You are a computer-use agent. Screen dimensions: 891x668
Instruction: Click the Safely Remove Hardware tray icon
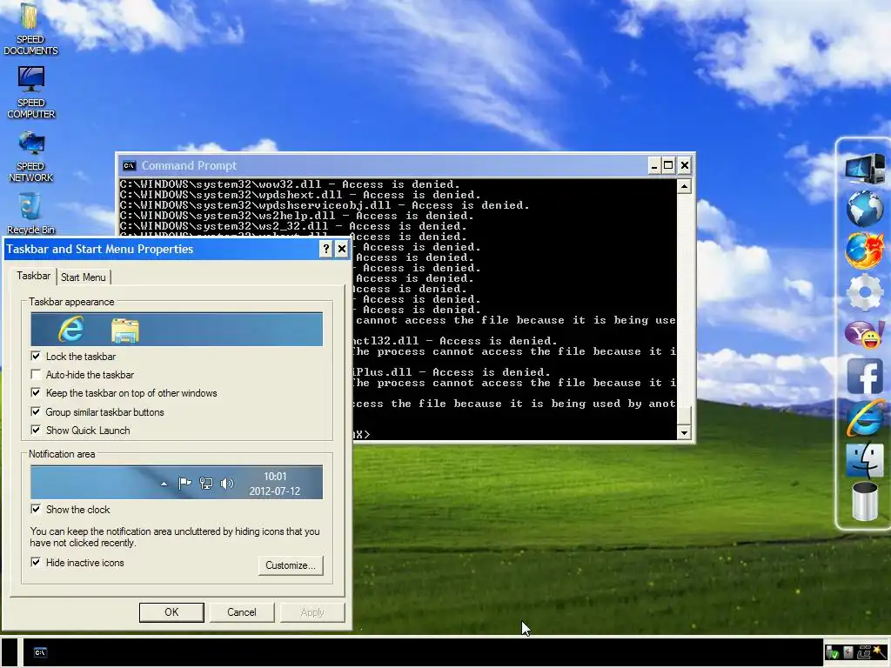(832, 652)
